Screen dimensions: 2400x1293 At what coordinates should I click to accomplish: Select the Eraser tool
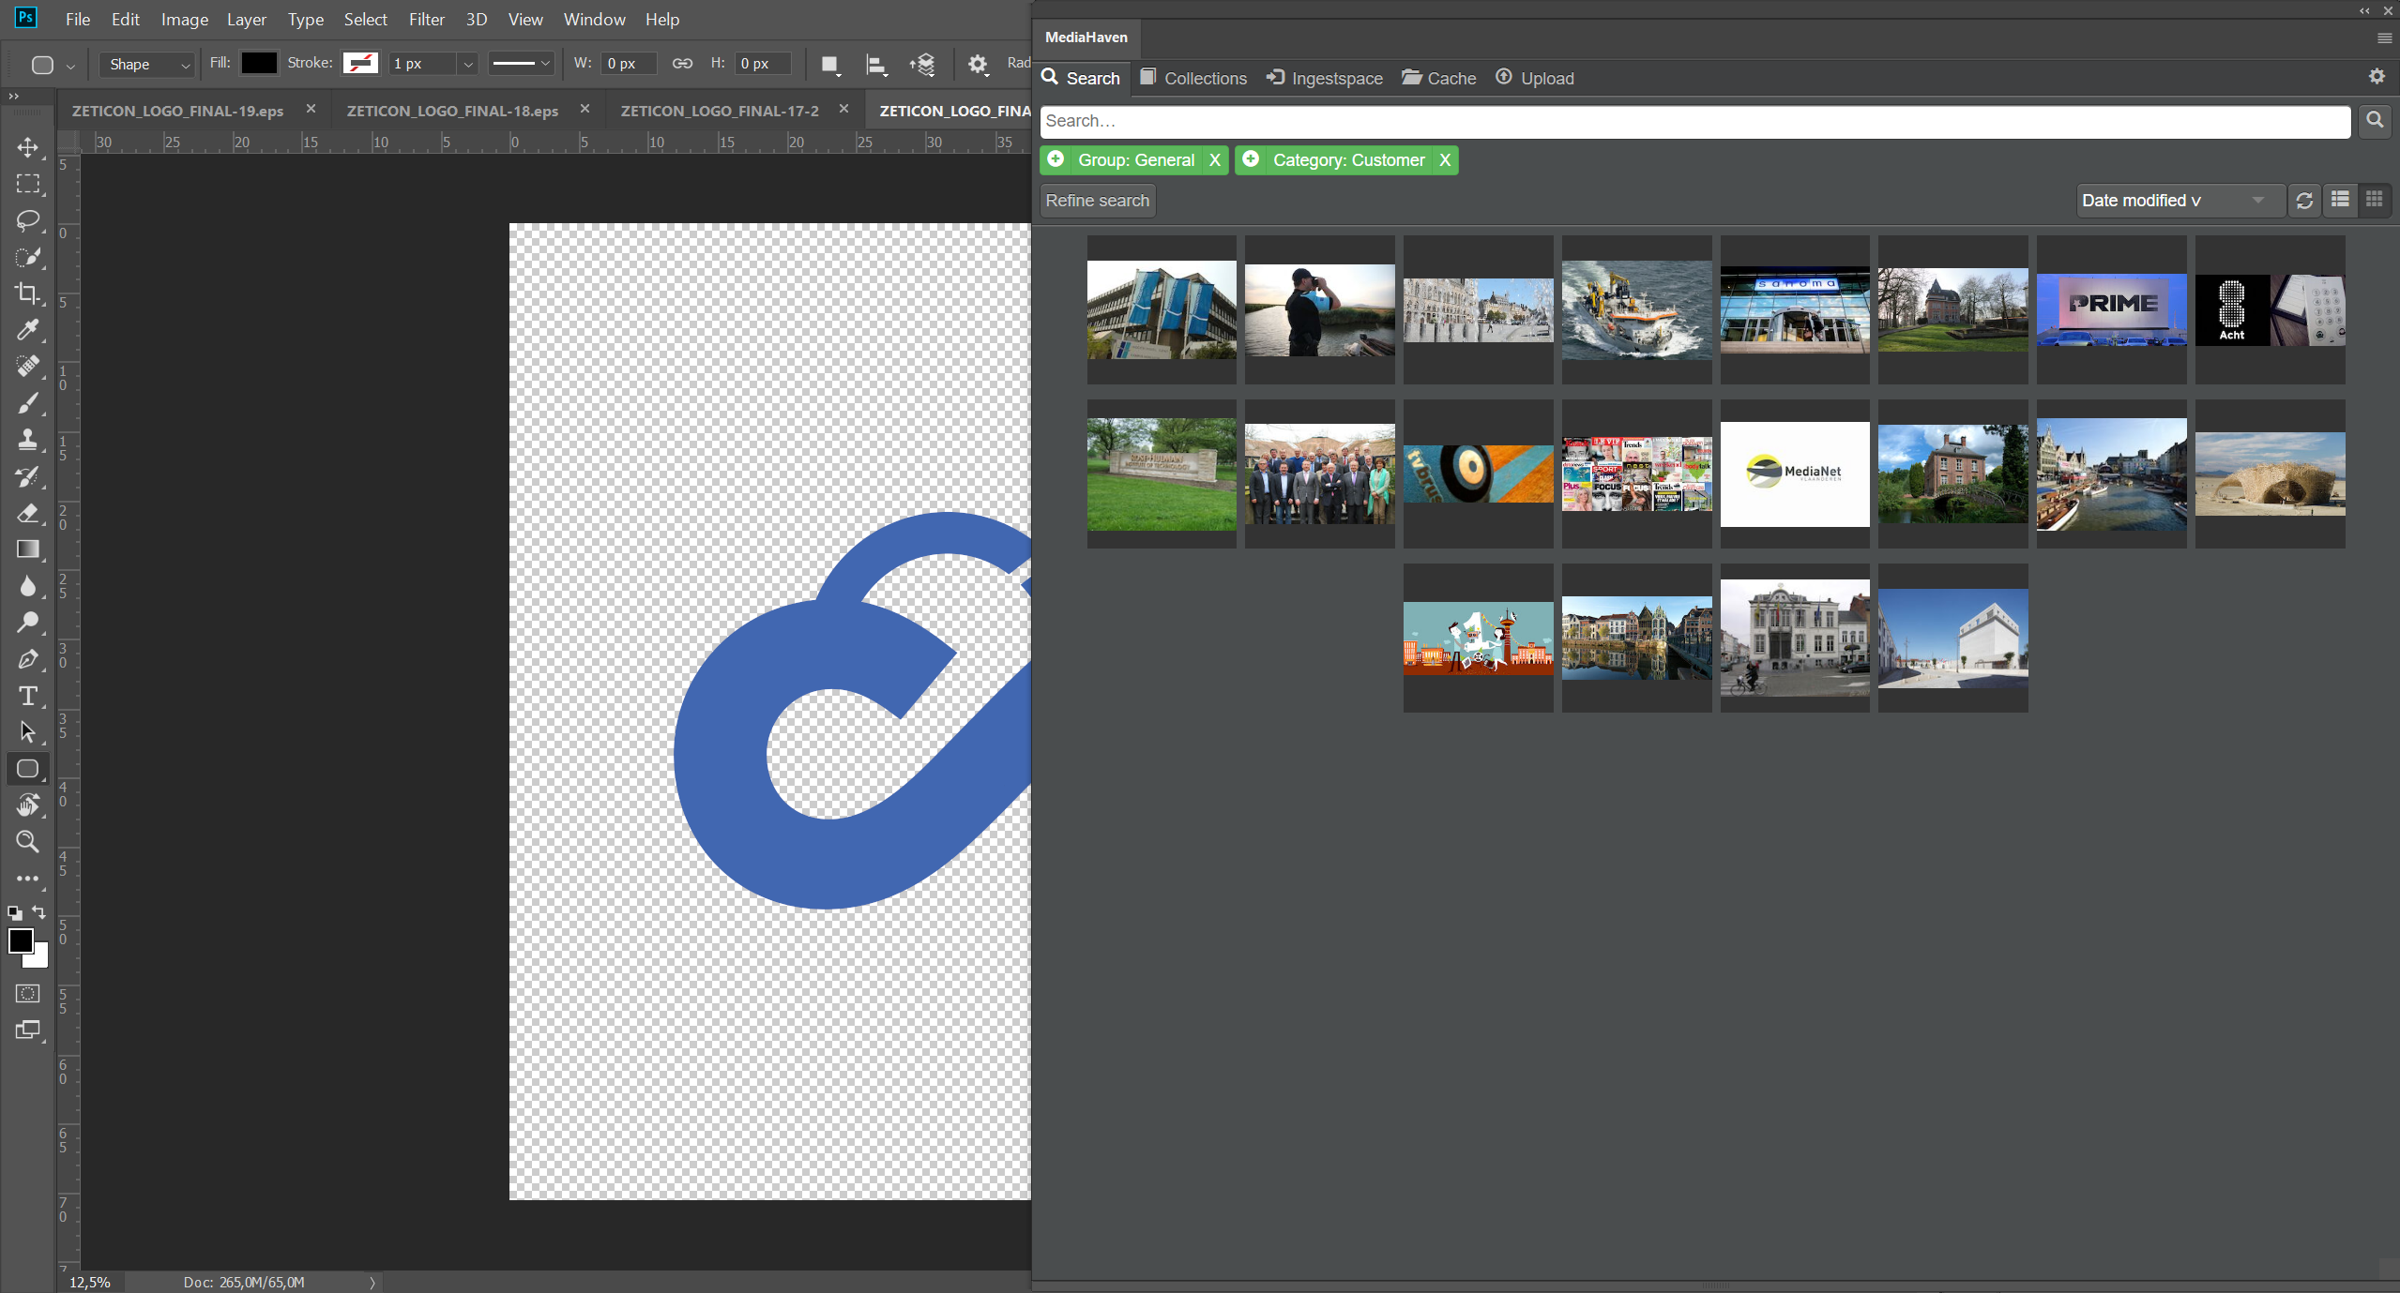(x=27, y=513)
